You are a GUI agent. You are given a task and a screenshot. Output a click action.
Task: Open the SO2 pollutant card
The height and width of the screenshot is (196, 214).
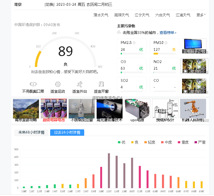[132, 84]
